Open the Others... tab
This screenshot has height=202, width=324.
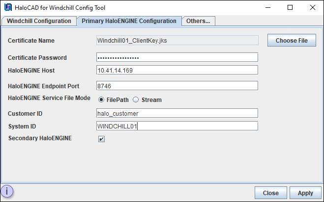198,21
